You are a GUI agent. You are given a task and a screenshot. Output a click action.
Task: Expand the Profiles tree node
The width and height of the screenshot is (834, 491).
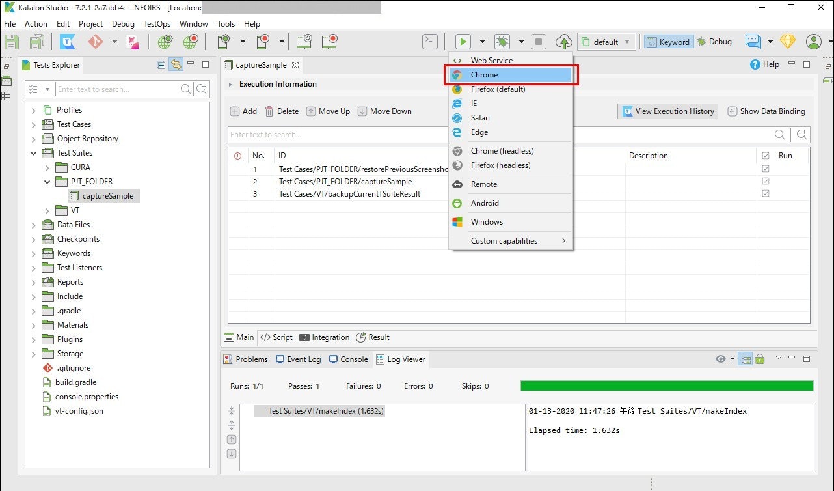tap(34, 110)
